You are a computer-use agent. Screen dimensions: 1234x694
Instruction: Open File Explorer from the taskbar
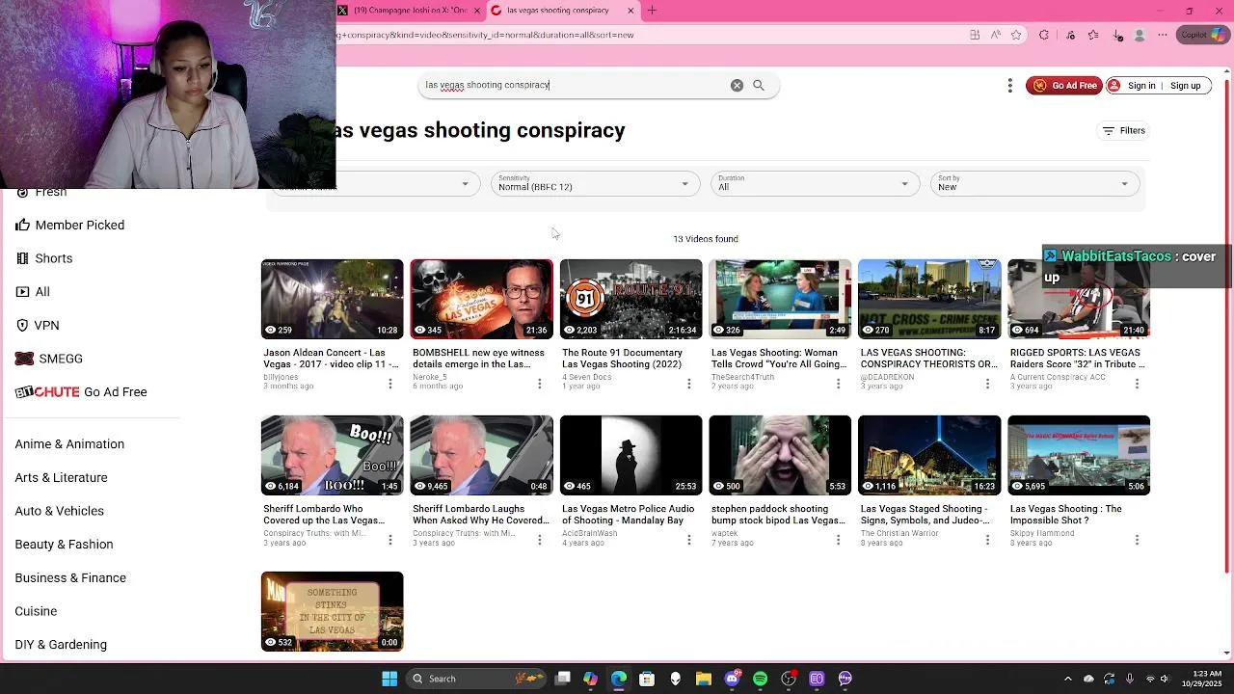click(x=704, y=679)
